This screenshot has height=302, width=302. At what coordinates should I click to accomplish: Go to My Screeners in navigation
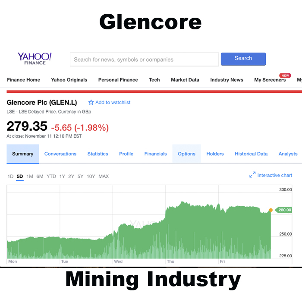pyautogui.click(x=270, y=80)
